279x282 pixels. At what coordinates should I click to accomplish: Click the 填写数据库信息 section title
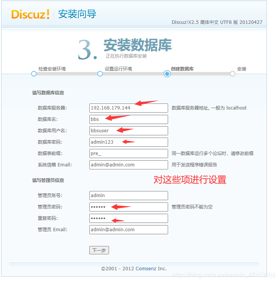pyautogui.click(x=48, y=93)
